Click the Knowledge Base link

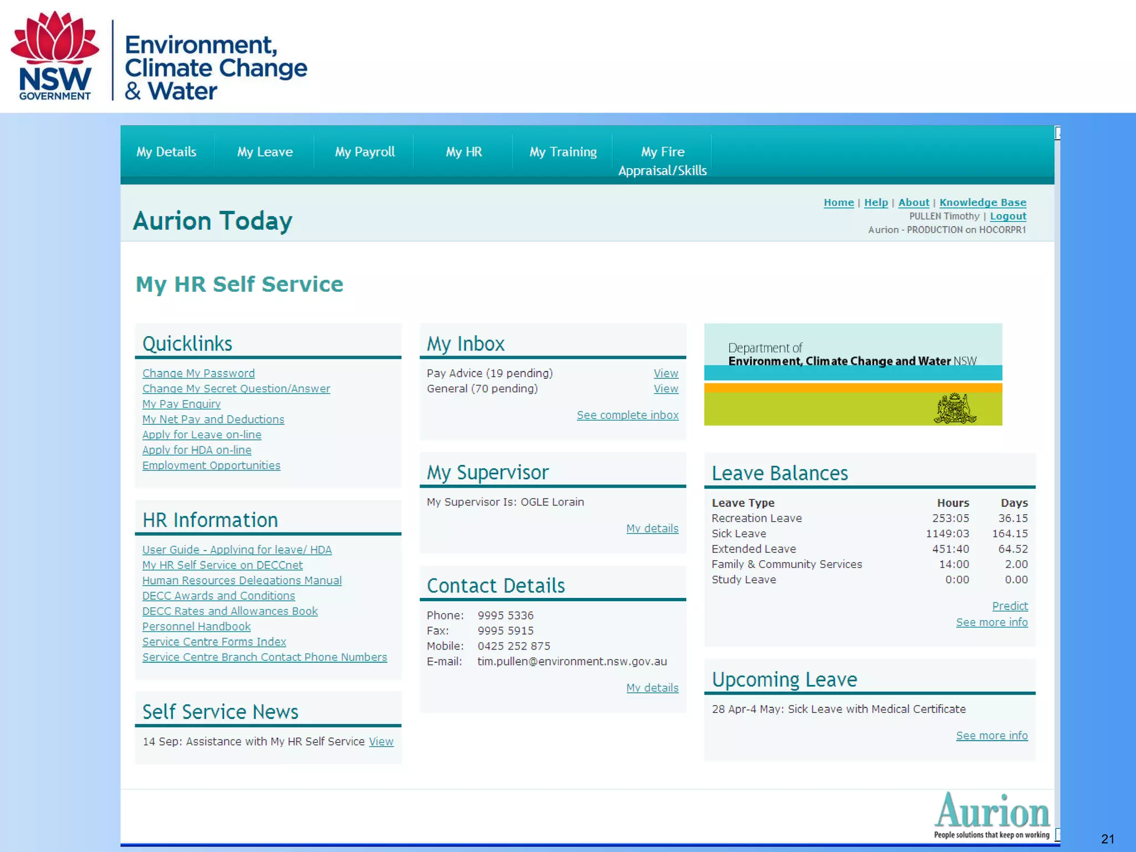(x=982, y=202)
